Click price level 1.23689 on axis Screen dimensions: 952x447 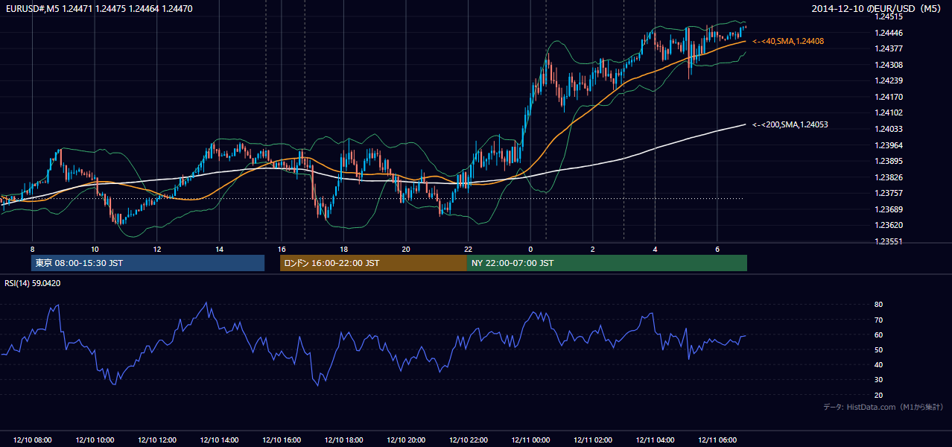coord(888,209)
